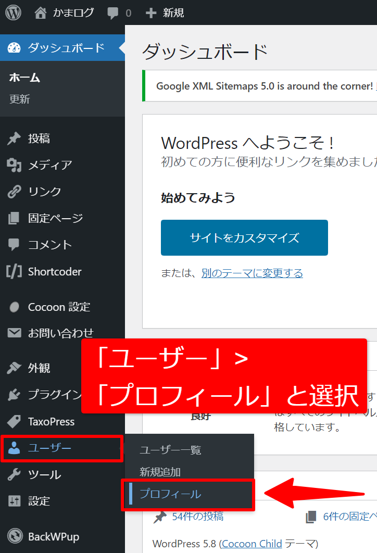
Task: Follow the 別のテーマに変更する link
Action: click(x=252, y=273)
